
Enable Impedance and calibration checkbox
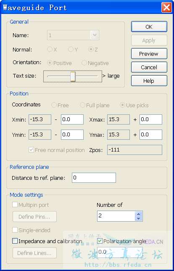15,241
